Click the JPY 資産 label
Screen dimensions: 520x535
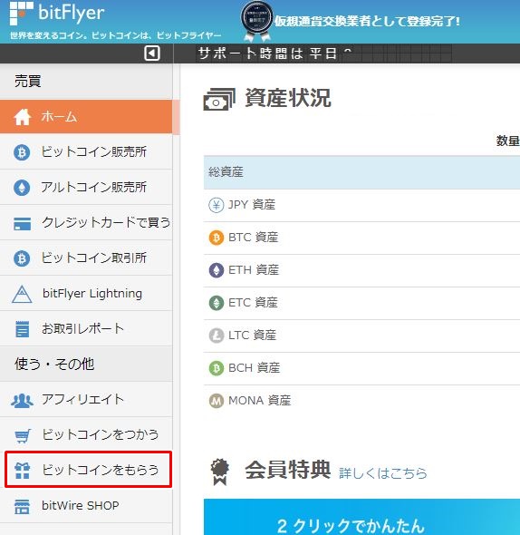click(x=252, y=205)
